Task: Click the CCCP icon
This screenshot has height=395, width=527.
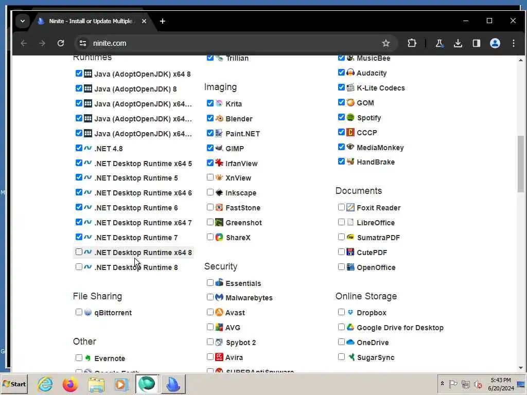Action: click(350, 132)
